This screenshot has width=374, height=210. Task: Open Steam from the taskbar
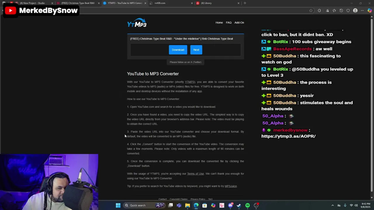(239, 205)
